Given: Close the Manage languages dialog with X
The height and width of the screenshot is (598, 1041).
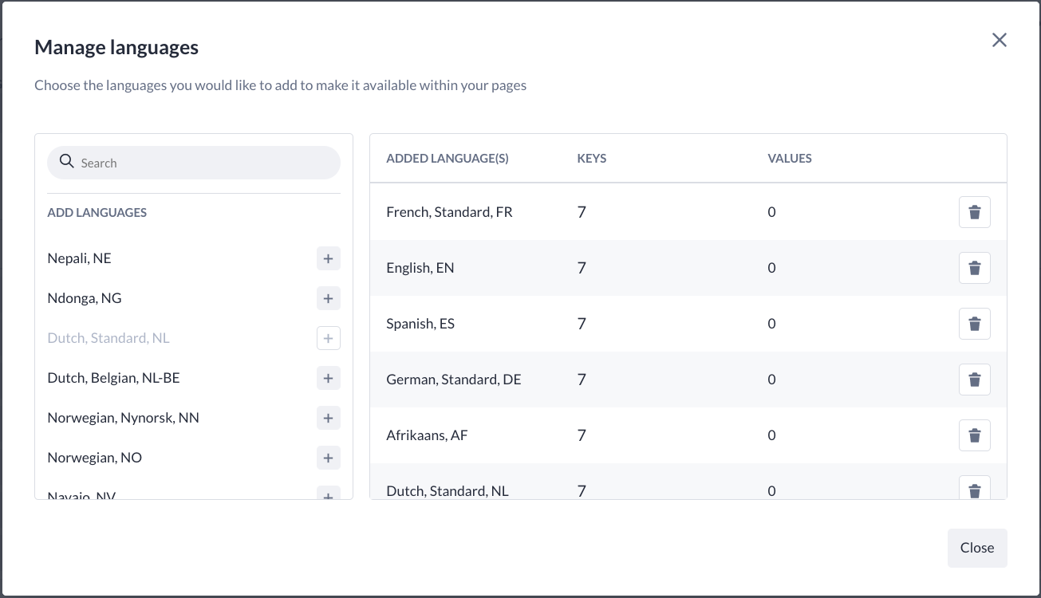Looking at the screenshot, I should [x=999, y=40].
